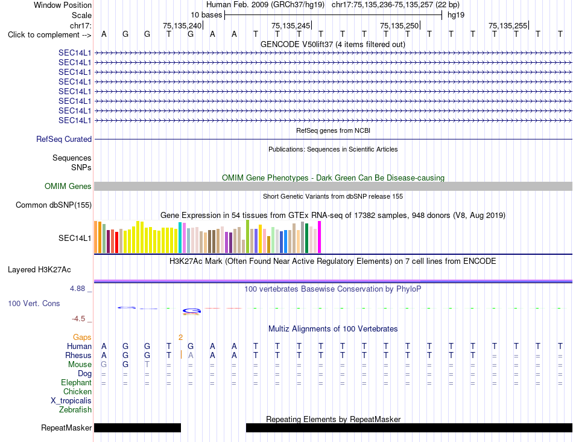573x442 pixels.
Task: Click the "Common dbSNP(155)" track label
Action: pos(53,205)
